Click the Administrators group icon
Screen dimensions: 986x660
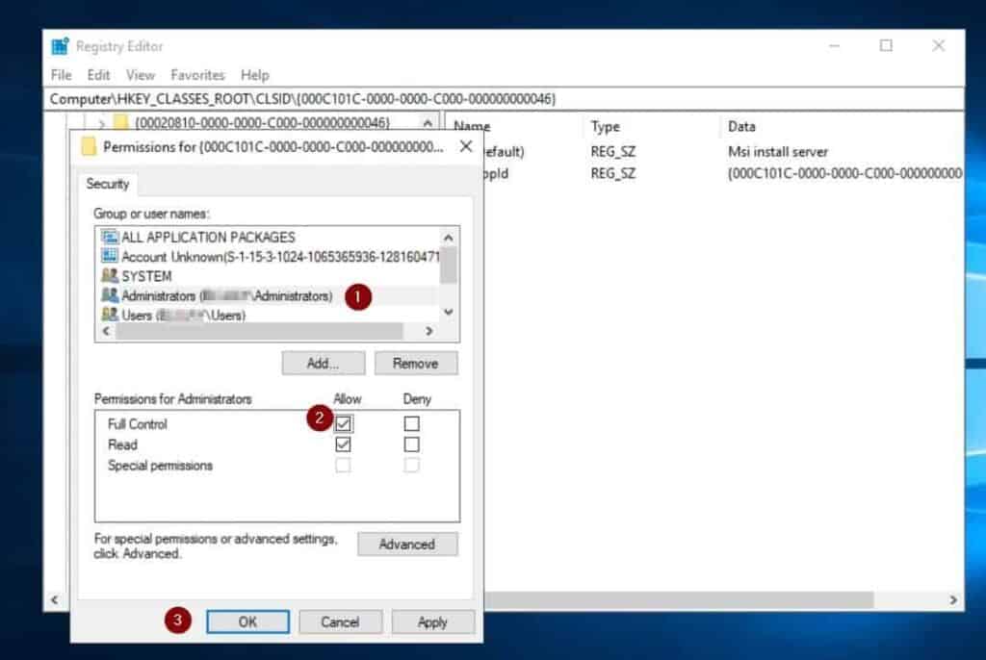point(110,294)
